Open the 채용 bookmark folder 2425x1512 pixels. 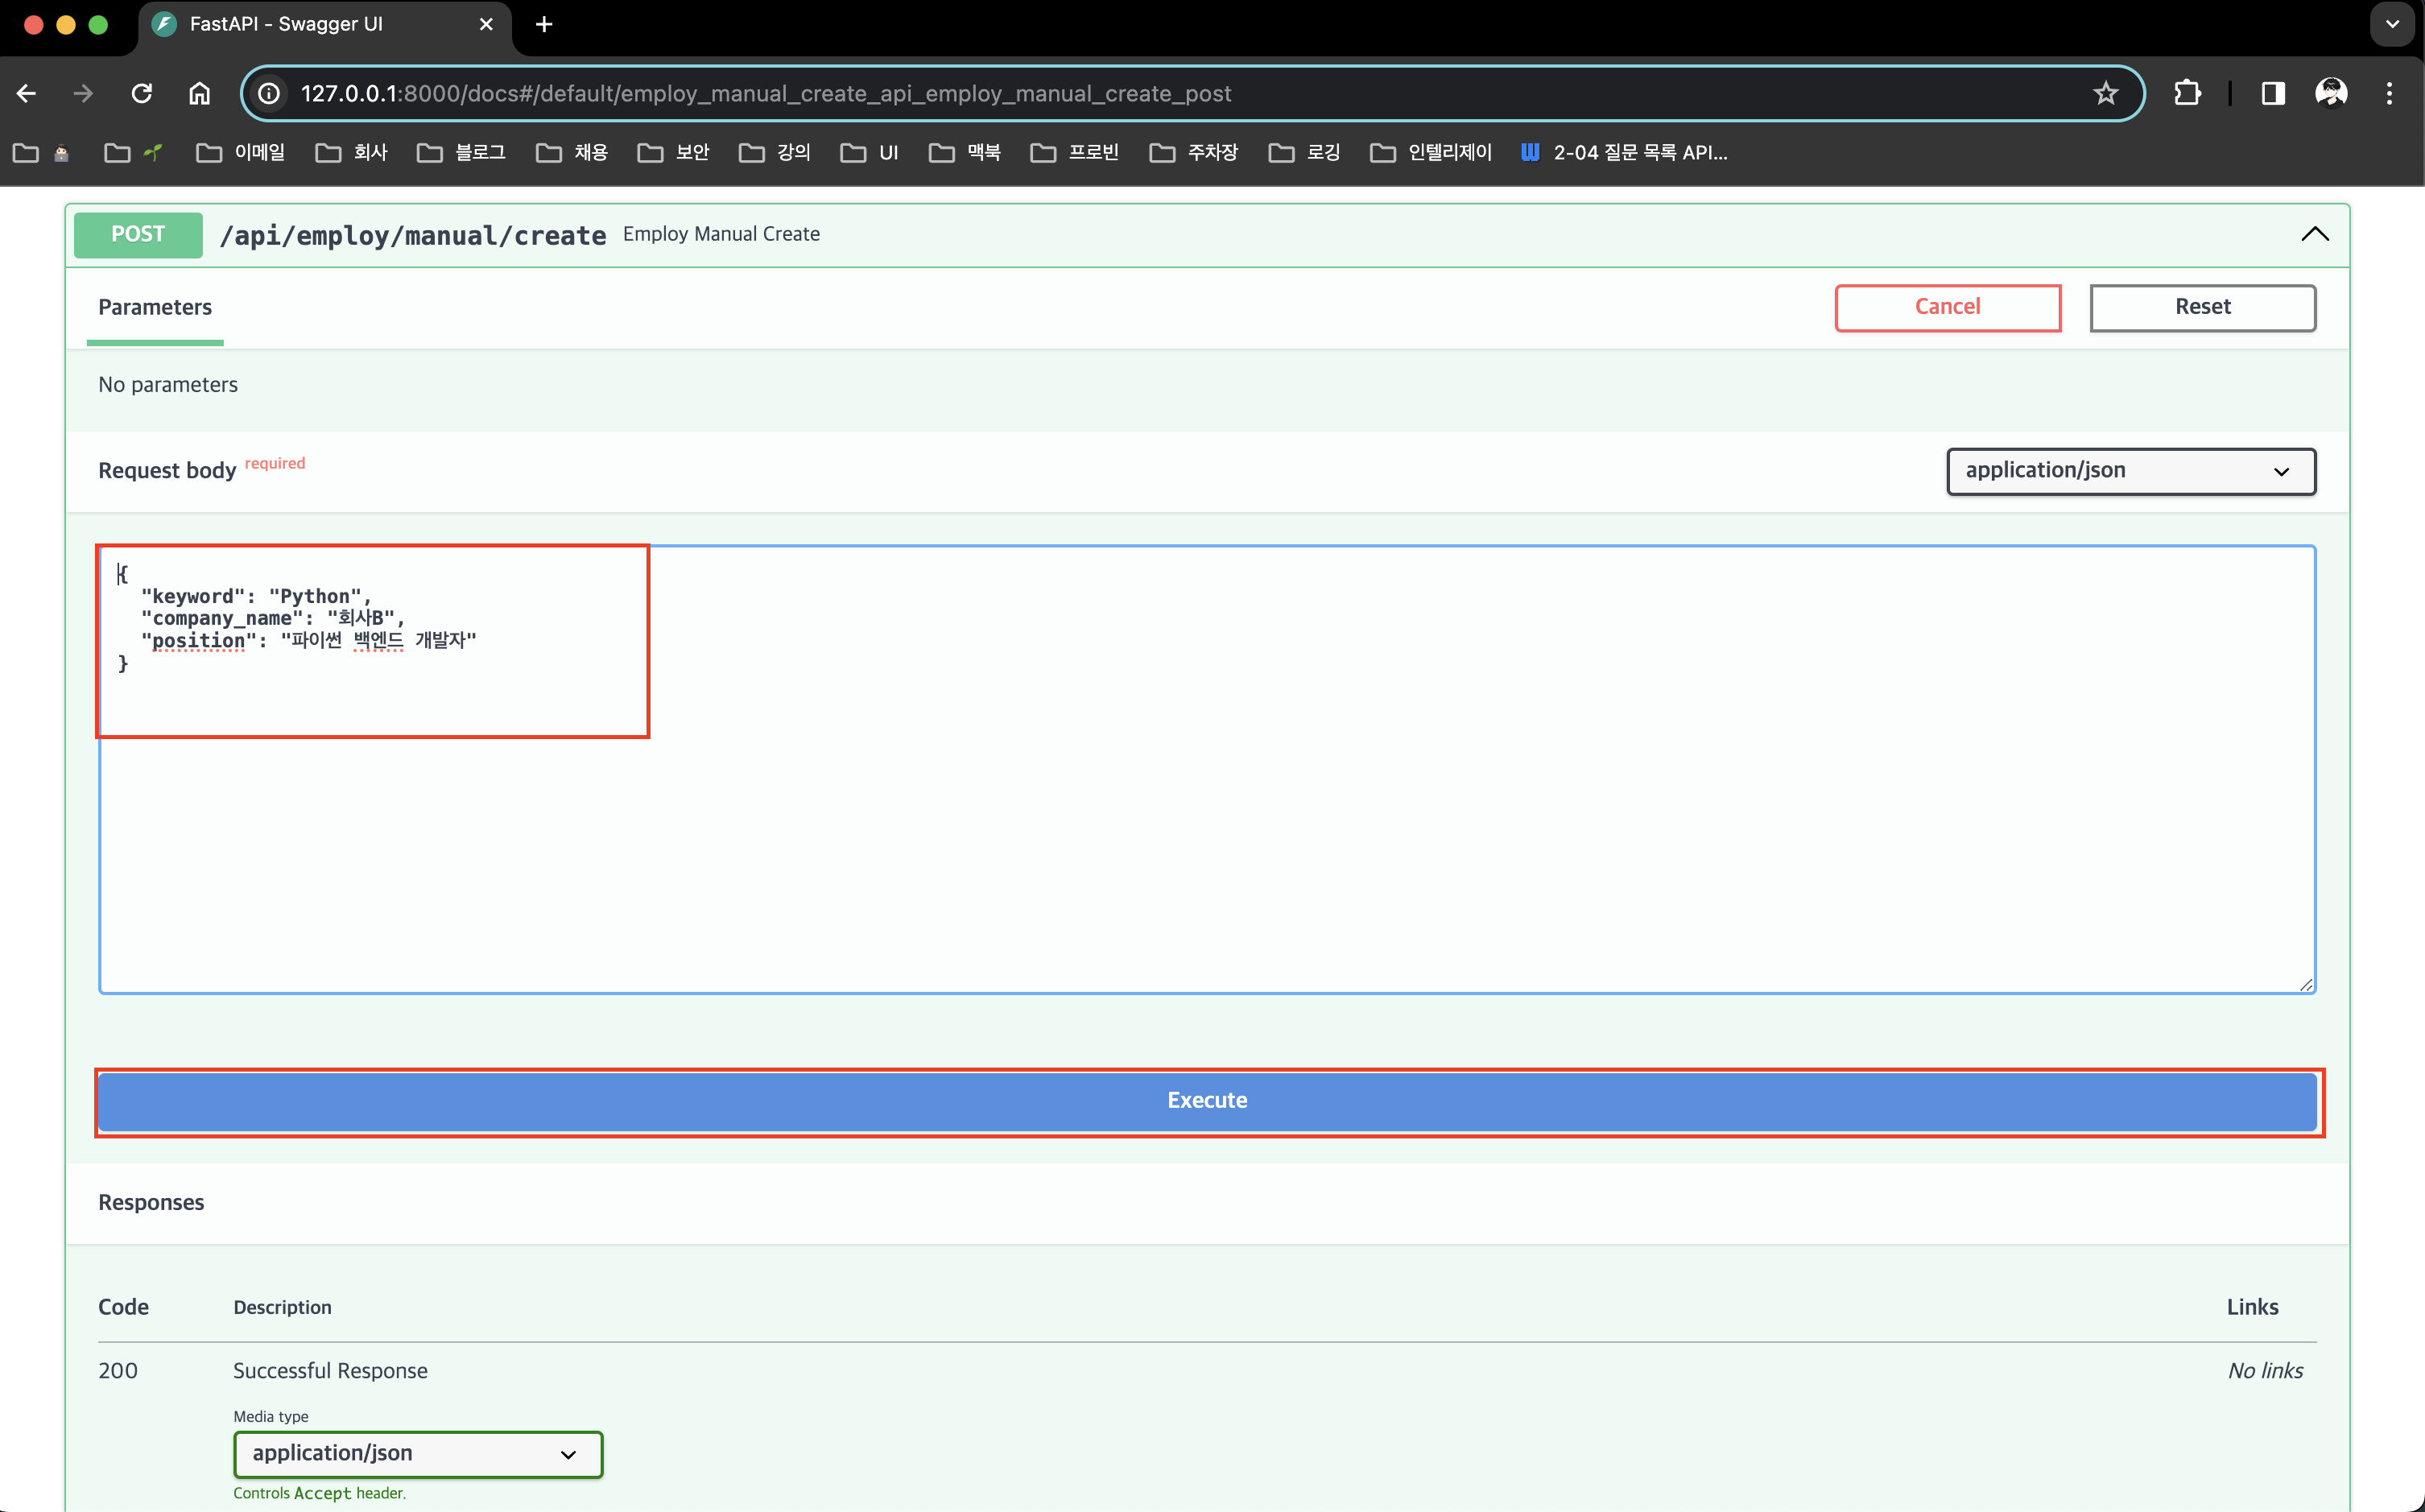(x=572, y=152)
